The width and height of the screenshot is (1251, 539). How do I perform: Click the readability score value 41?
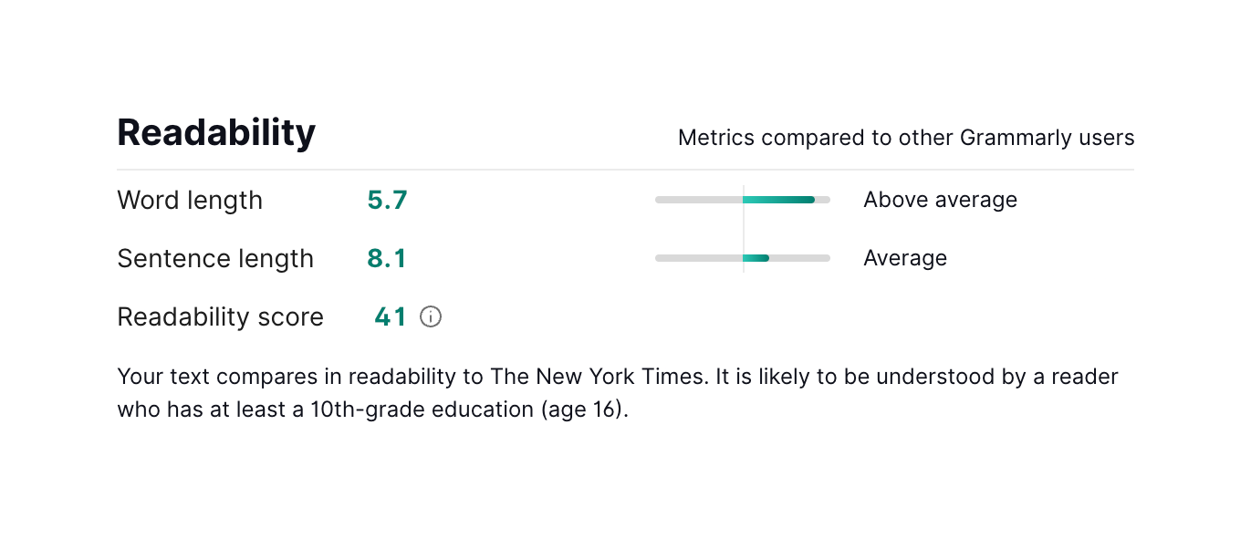391,316
